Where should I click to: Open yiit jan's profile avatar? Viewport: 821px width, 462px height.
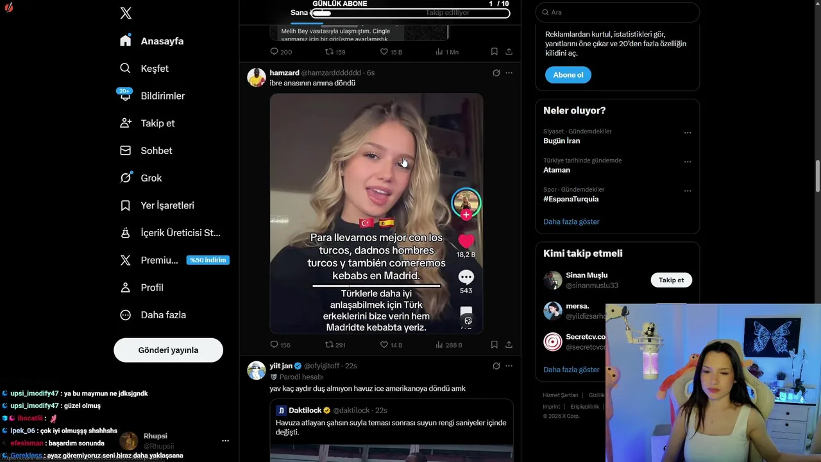tap(257, 370)
